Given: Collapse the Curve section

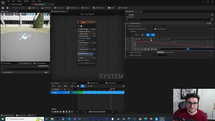Looking at the screenshot, I should 130,32.
